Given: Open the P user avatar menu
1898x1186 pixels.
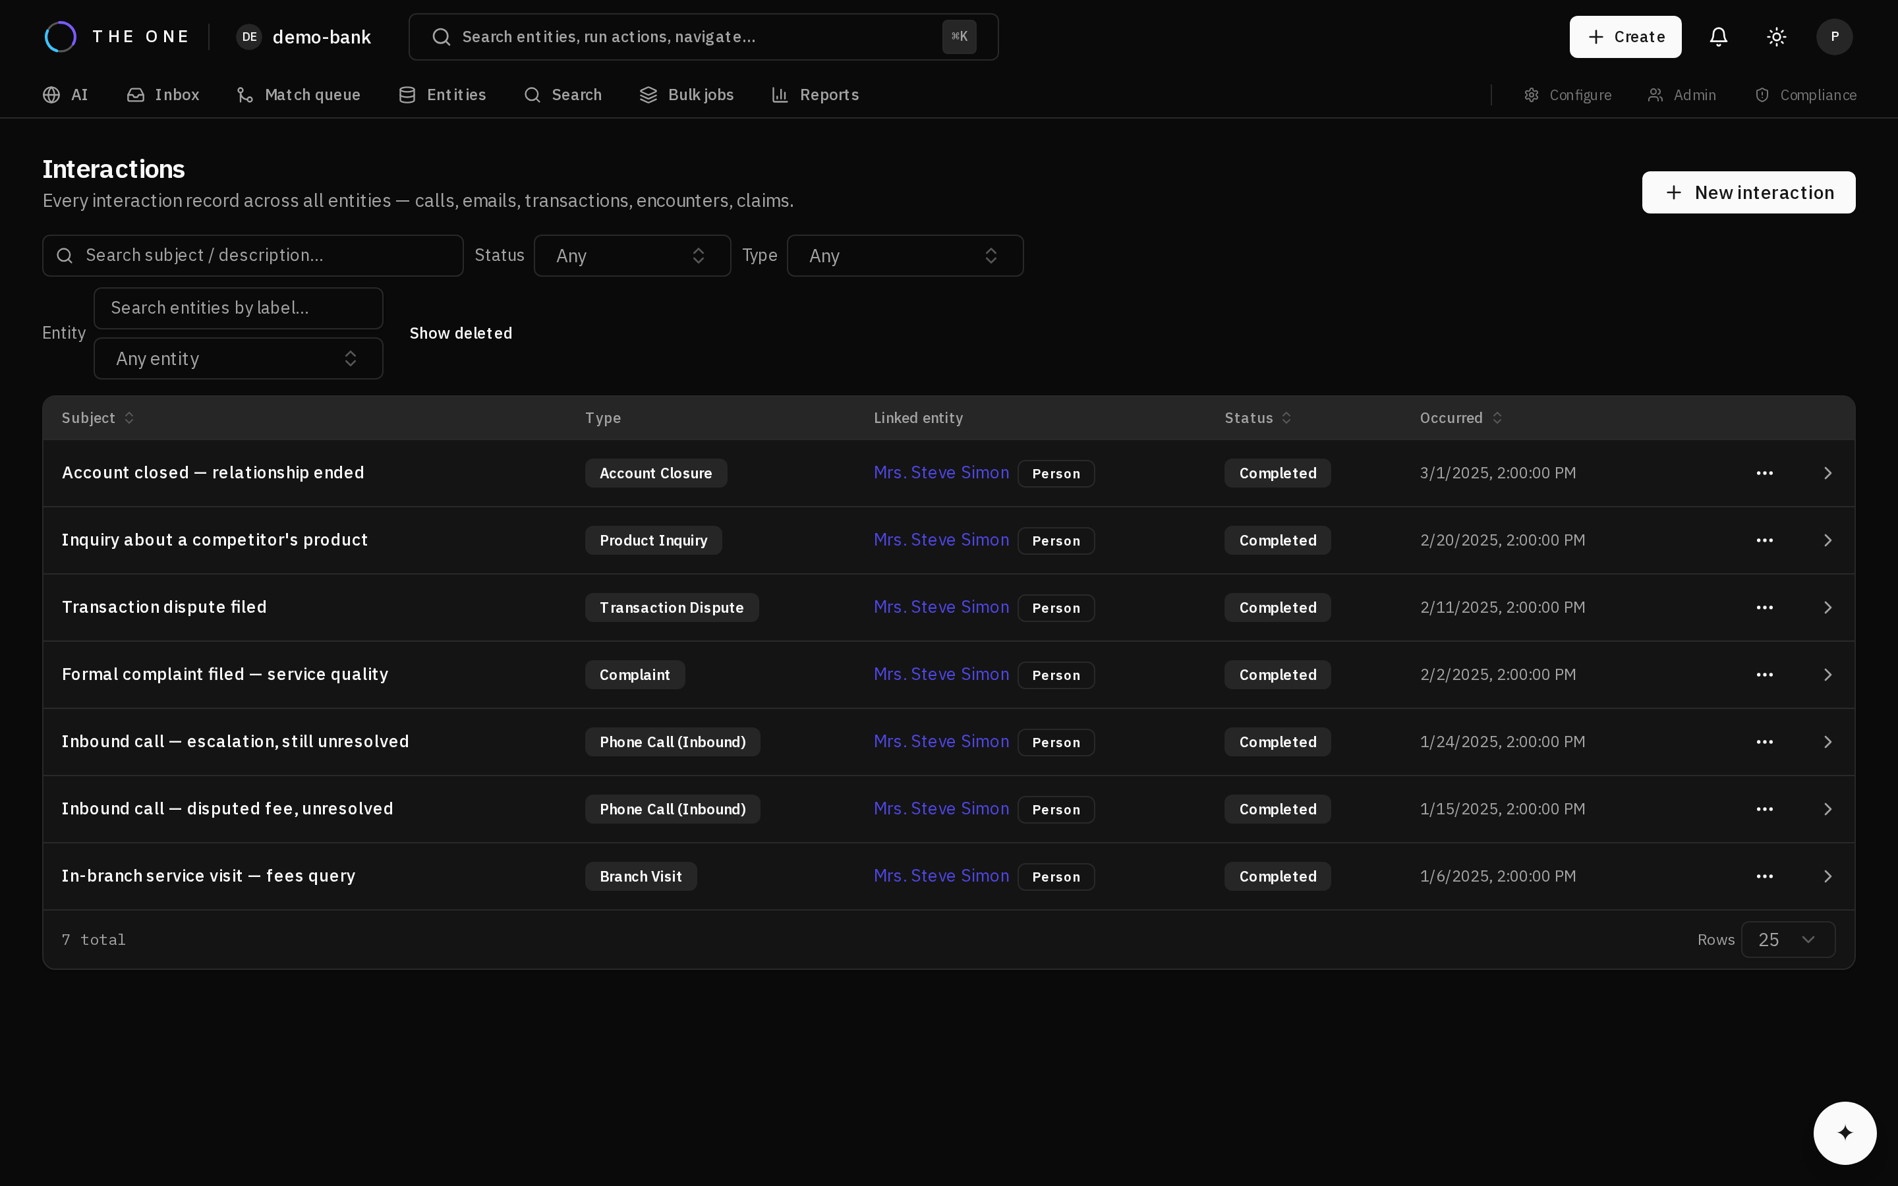Looking at the screenshot, I should coord(1835,37).
